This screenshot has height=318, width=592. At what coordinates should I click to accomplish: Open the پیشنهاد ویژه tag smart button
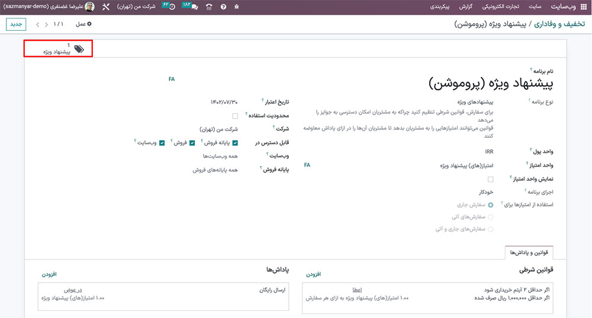(59, 49)
